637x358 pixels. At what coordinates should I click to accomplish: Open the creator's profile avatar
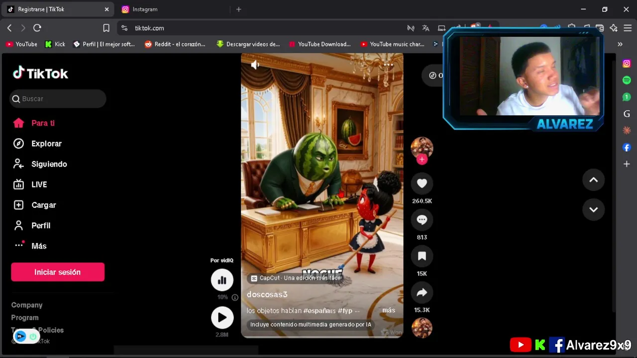pyautogui.click(x=422, y=148)
